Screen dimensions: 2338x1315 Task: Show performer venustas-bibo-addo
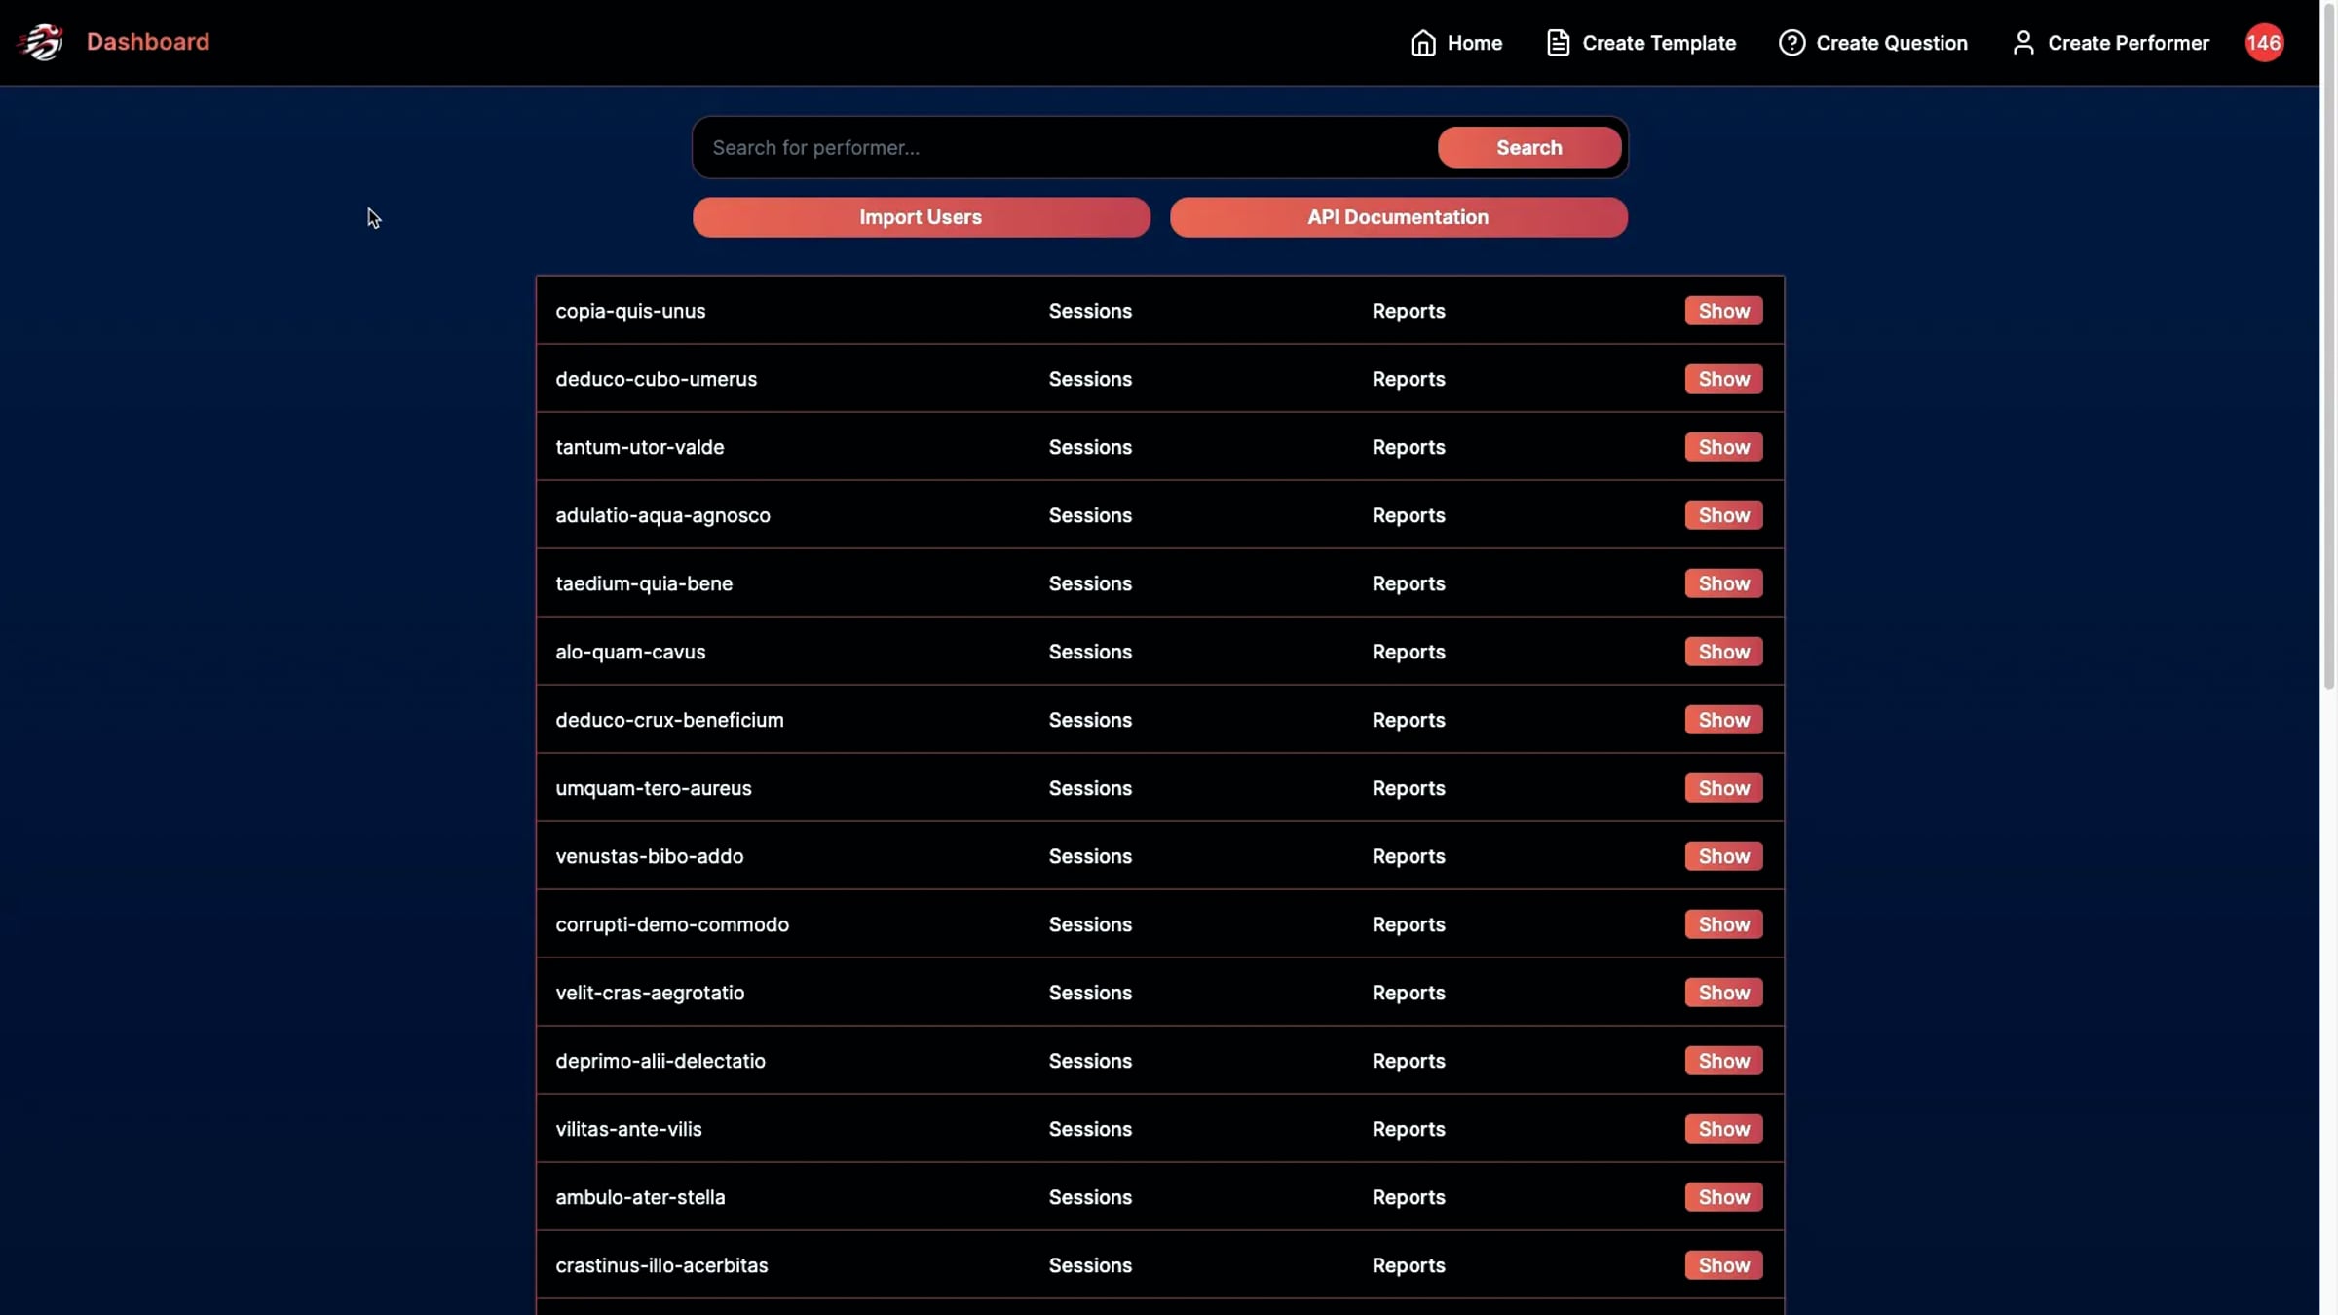pyautogui.click(x=1723, y=856)
